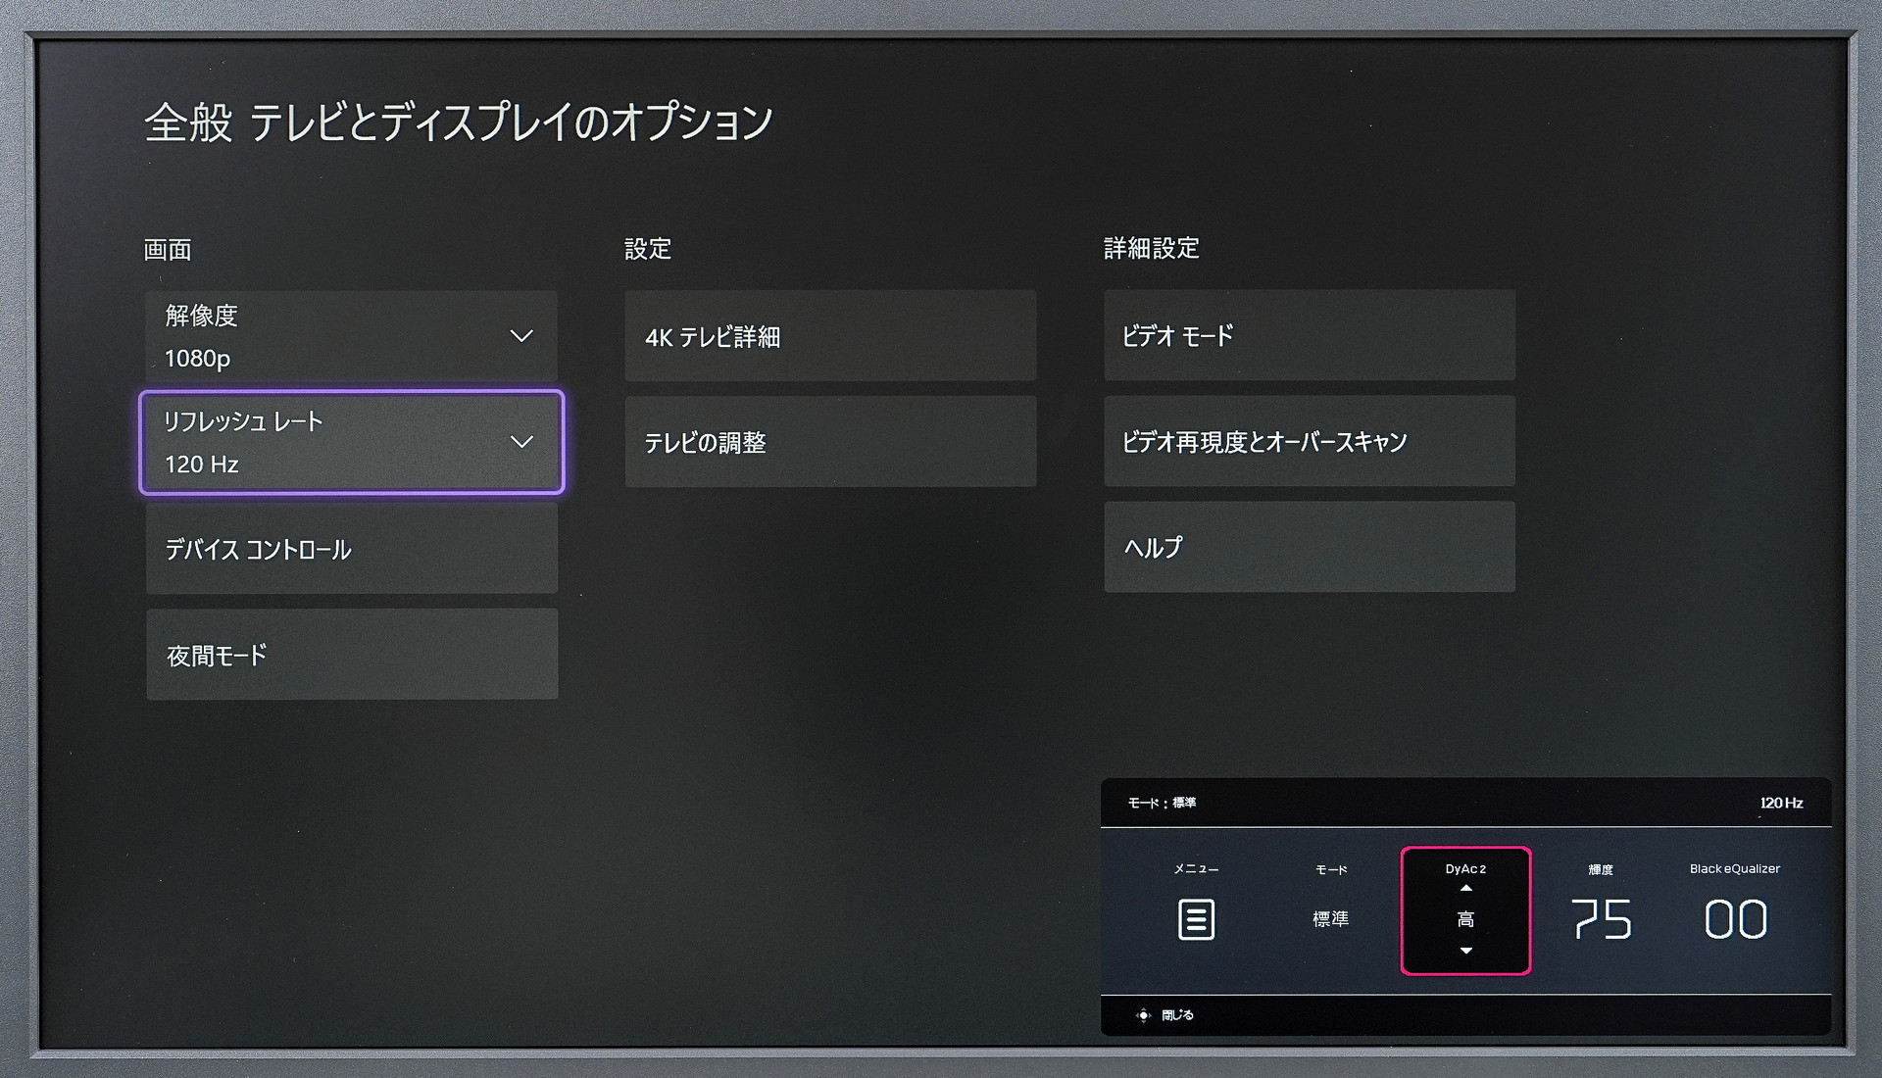Open ビデオ モード settings
This screenshot has height=1078, width=1882.
point(1310,335)
